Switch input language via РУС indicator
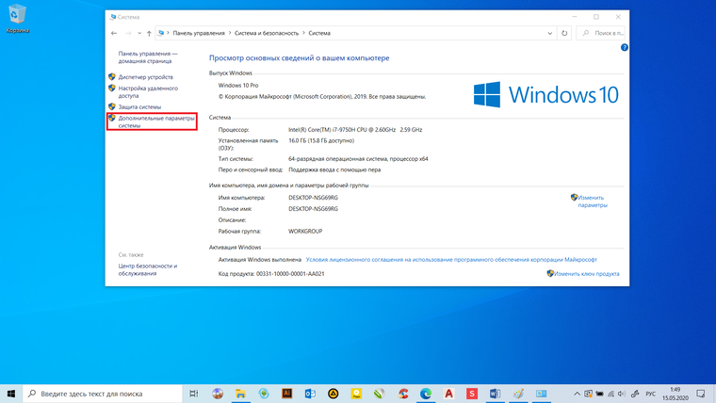The width and height of the screenshot is (716, 403). [650, 394]
